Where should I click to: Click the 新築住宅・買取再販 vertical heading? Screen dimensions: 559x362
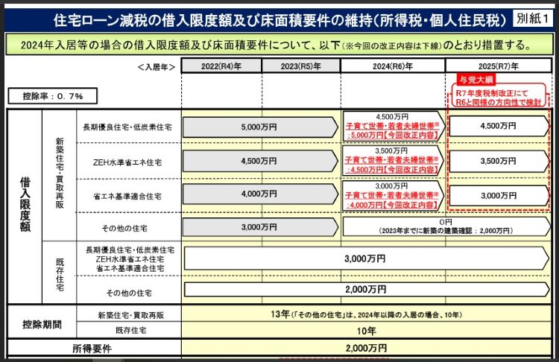[60, 173]
